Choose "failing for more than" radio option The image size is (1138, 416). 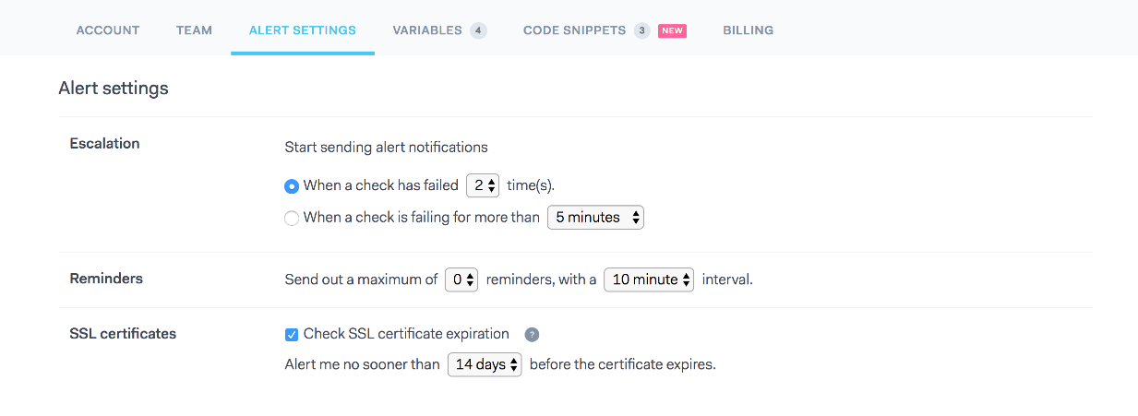tap(292, 219)
